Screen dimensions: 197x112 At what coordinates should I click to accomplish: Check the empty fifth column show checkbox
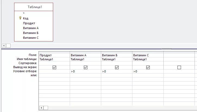(179, 68)
